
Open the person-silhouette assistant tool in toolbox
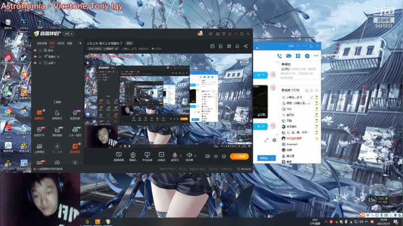point(57,114)
